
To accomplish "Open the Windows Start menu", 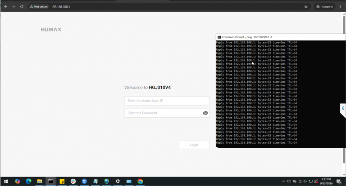I will (x=6, y=182).
